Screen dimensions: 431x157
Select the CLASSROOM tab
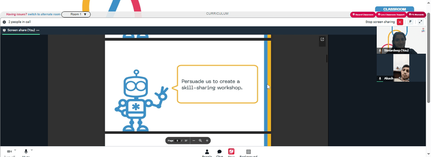[x=394, y=9]
